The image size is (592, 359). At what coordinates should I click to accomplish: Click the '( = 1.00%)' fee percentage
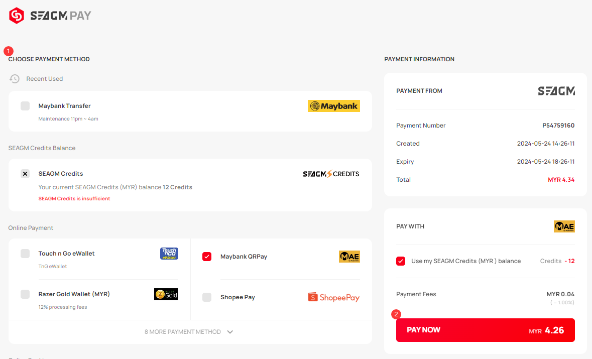(x=562, y=302)
